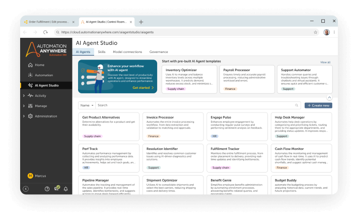Screen dimensions: 358x220
Task: Click the Manage sliders icon
Action: point(30,106)
